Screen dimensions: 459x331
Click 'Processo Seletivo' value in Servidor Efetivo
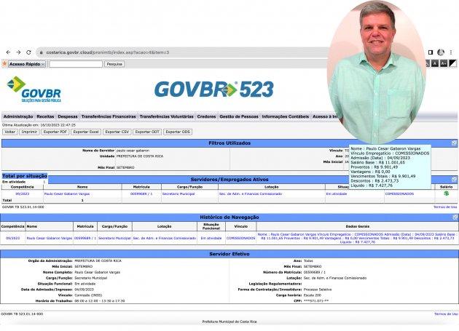tap(318, 290)
